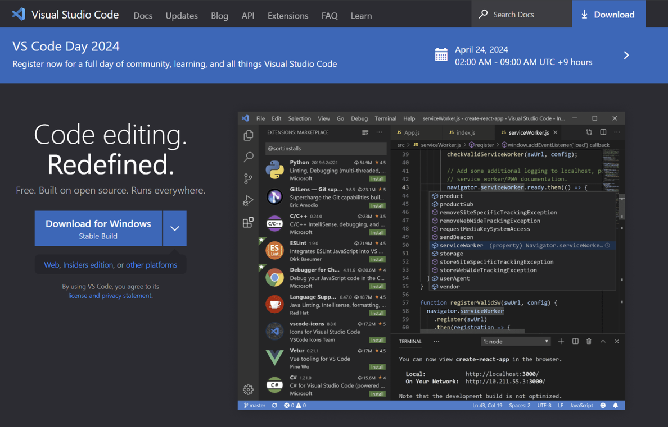Click the @sort:installs extension search box
Viewport: 668px width, 427px height.
click(326, 149)
